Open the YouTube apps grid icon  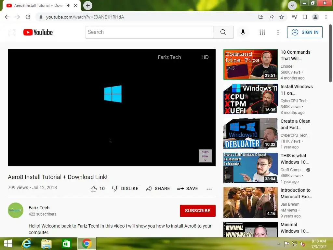(x=262, y=32)
